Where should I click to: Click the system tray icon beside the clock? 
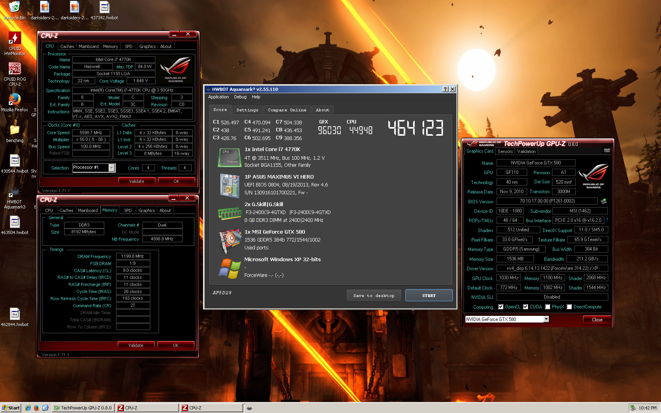(x=633, y=408)
